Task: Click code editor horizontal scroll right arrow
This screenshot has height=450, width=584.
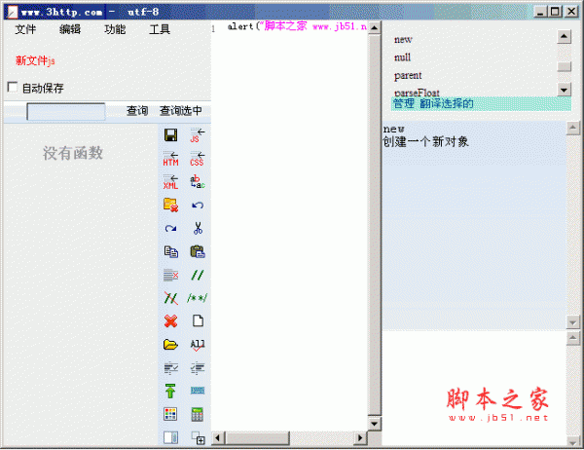Action: pyautogui.click(x=360, y=437)
